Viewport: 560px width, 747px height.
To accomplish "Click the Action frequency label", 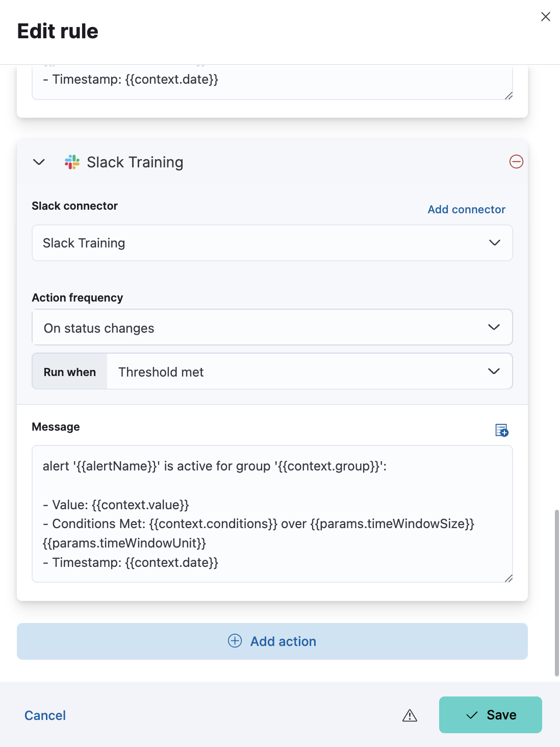I will pyautogui.click(x=78, y=297).
